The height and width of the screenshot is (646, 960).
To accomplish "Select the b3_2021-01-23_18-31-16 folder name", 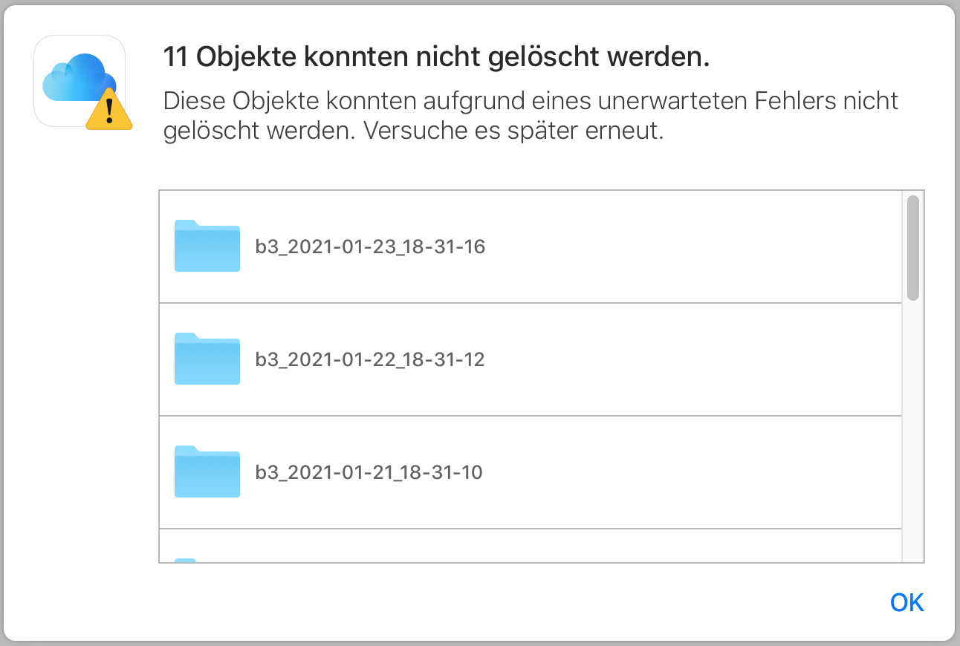I will (370, 247).
